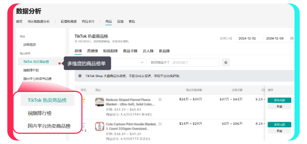Viewport: 307px width, 144px height.
Task: Click the similar-products icon in the Bedsure blanket row
Action: (x=160, y=100)
